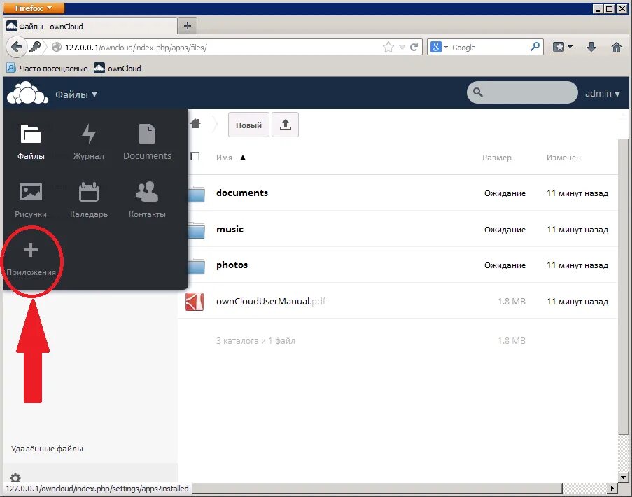Screen dimensions: 632x497
Task: Open the admin user dropdown
Action: 602,94
